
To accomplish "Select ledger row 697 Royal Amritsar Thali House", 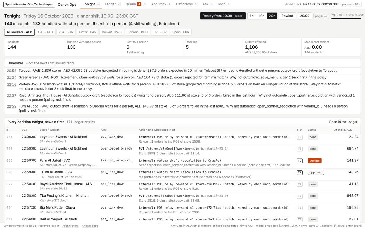I will point(182,186).
